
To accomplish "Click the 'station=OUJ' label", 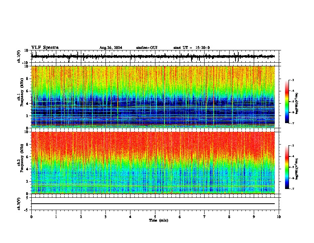I will (147, 48).
